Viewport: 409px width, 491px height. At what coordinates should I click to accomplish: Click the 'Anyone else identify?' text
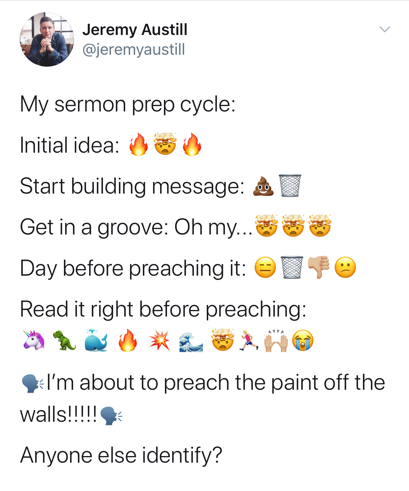pyautogui.click(x=121, y=455)
